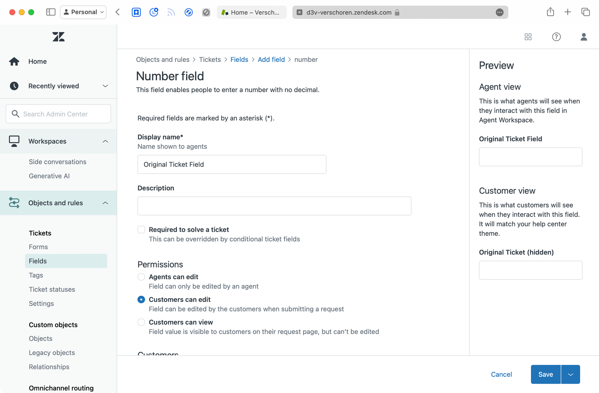Show Safari tab overview icon
This screenshot has width=599, height=393.
585,12
